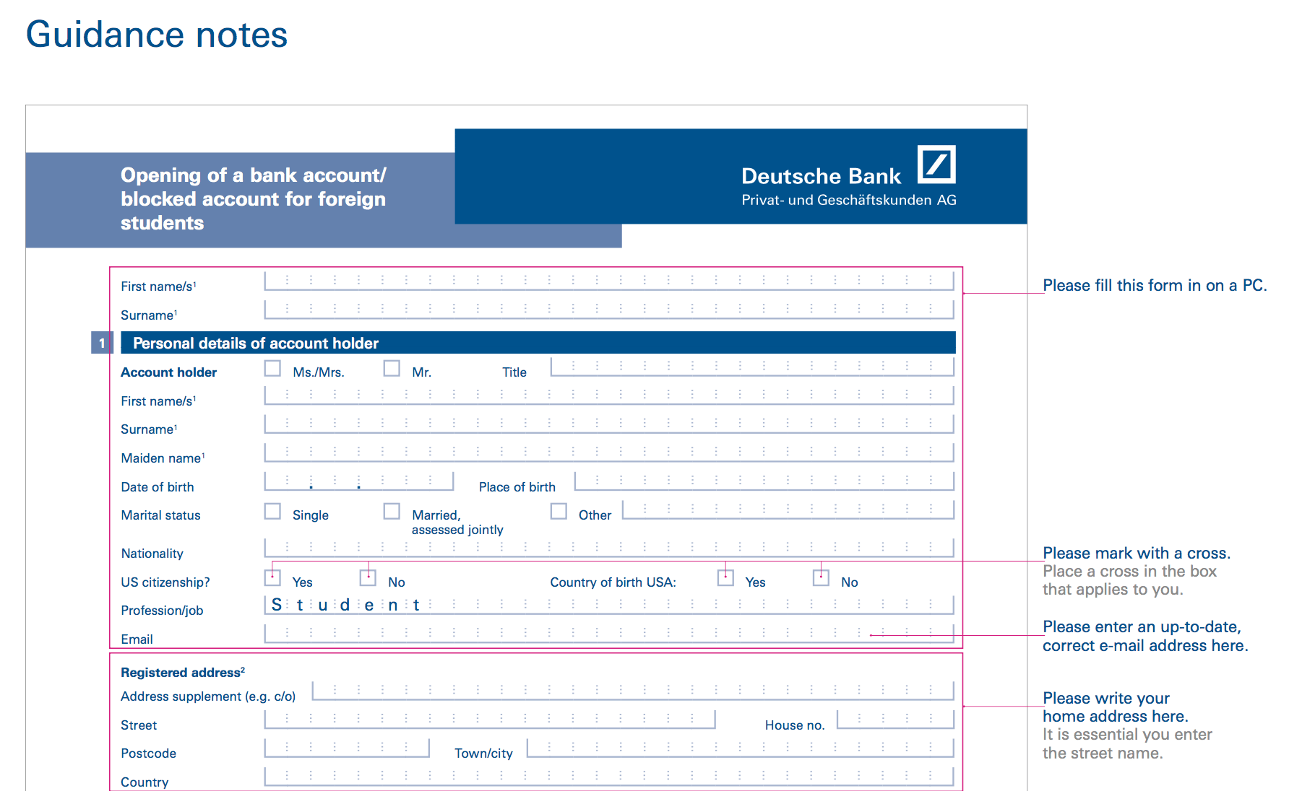
Task: Click the Postcode field
Action: 347,748
